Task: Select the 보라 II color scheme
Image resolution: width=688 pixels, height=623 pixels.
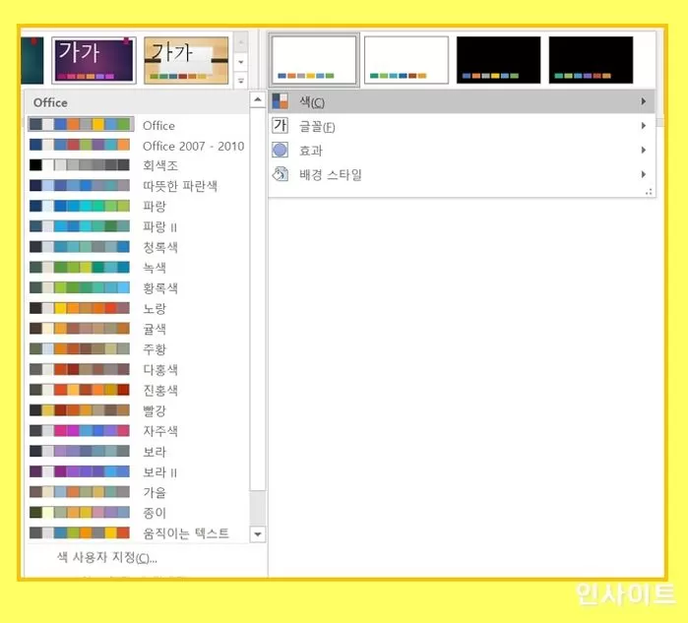Action: click(138, 471)
